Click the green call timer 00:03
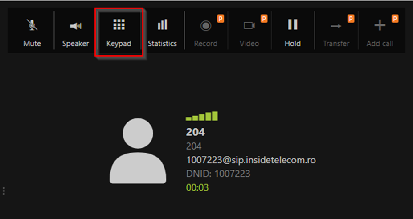 point(197,187)
